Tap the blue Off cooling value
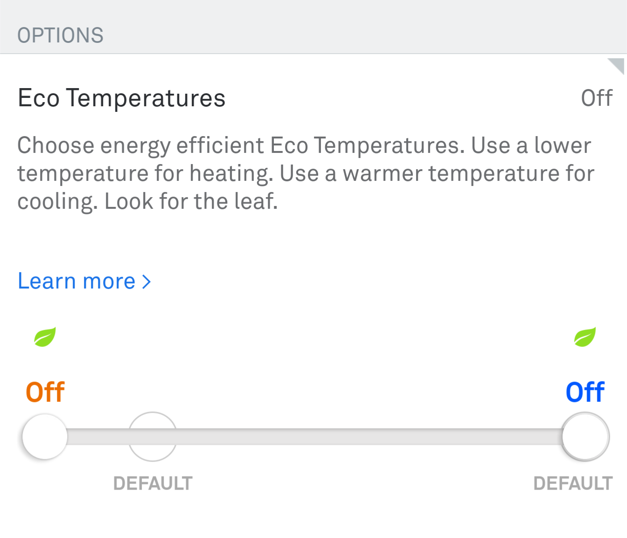The image size is (627, 538). point(585,392)
